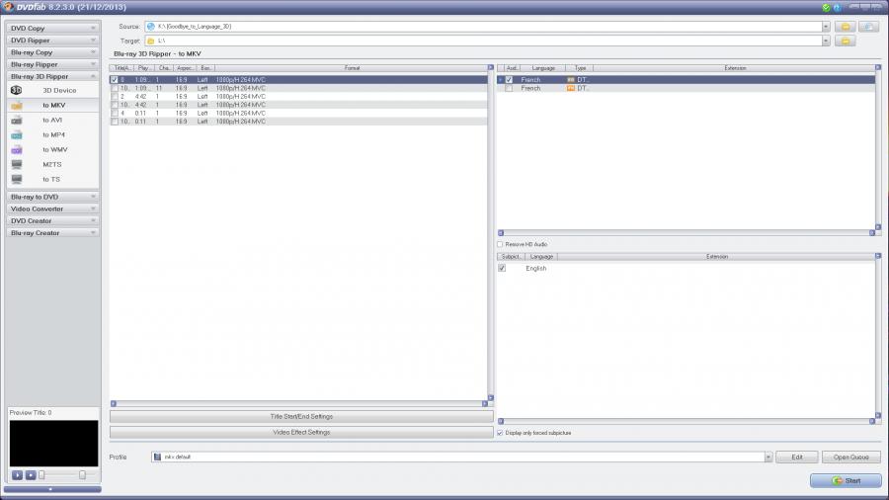Click the globe icon in the Source field
The width and height of the screenshot is (889, 500).
coord(151,27)
